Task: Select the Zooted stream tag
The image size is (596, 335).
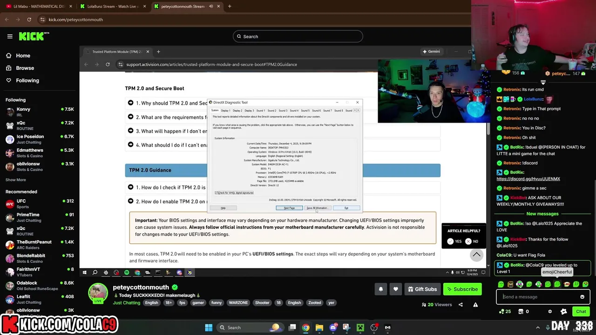Action: [315, 302]
